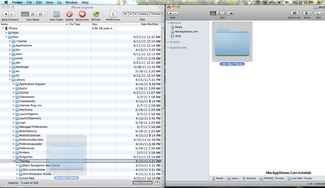The height and width of the screenshot is (188, 325).
Task: Expand the Applications folder
Action: coord(10,45)
